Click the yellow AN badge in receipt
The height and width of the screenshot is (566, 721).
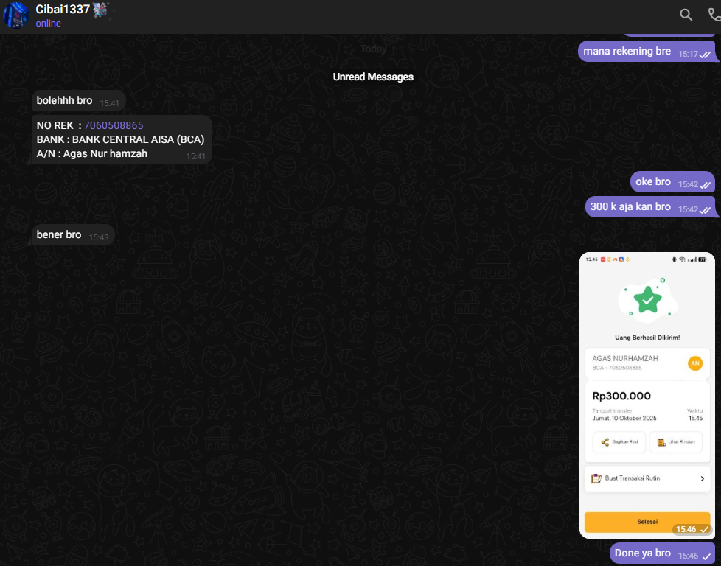coord(694,363)
